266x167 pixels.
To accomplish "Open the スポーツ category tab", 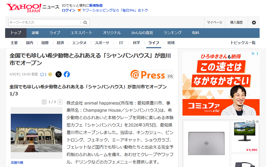I will click(x=102, y=43).
